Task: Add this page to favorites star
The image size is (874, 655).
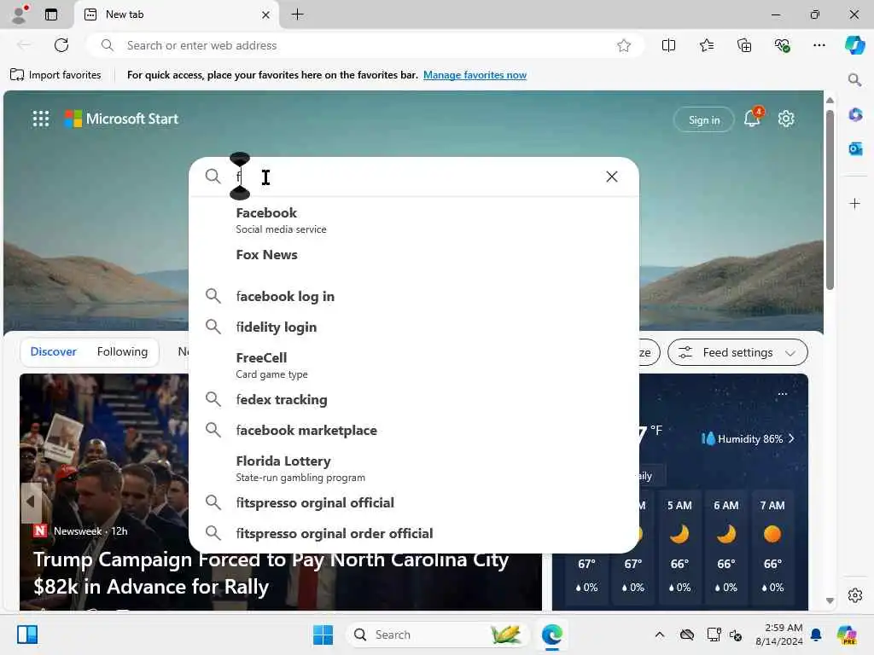Action: tap(624, 46)
